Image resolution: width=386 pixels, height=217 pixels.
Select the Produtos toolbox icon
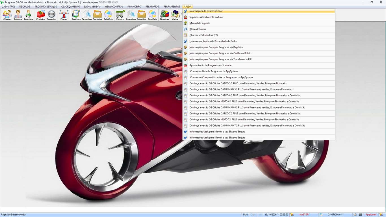coord(41,15)
